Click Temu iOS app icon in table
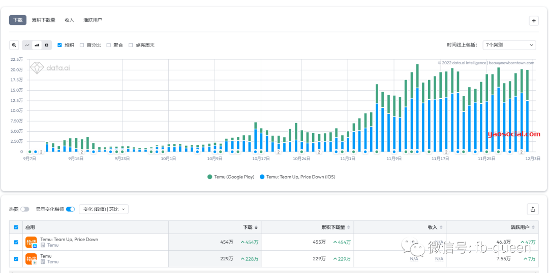549x273 pixels. pyautogui.click(x=31, y=242)
